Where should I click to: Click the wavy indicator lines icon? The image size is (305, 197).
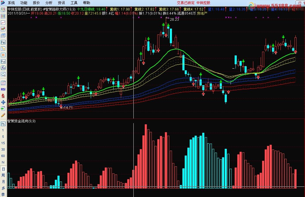3,83
